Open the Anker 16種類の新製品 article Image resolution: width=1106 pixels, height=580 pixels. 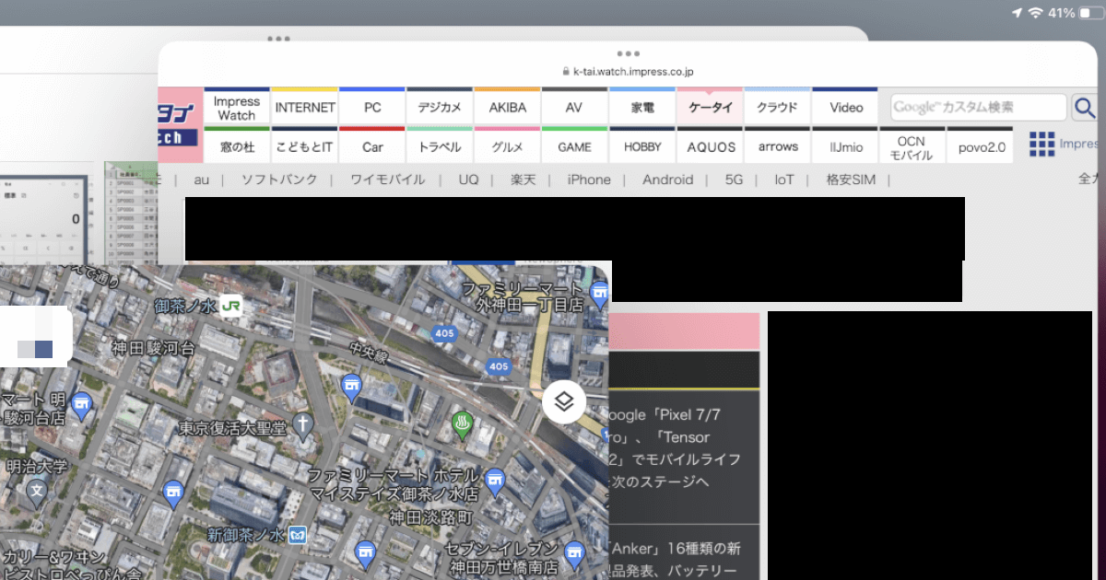click(676, 558)
